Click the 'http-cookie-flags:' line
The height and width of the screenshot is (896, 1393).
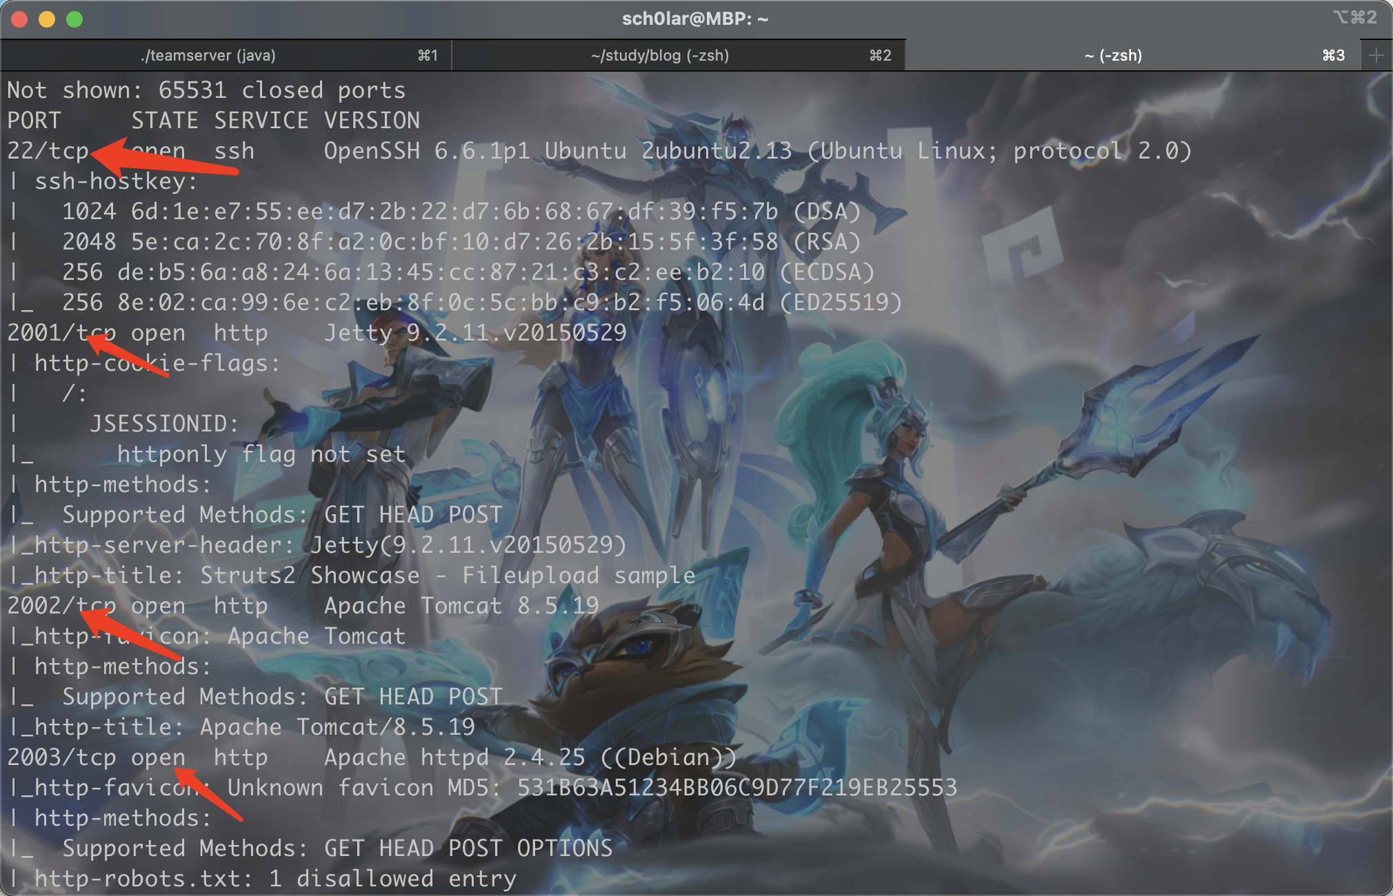(144, 363)
